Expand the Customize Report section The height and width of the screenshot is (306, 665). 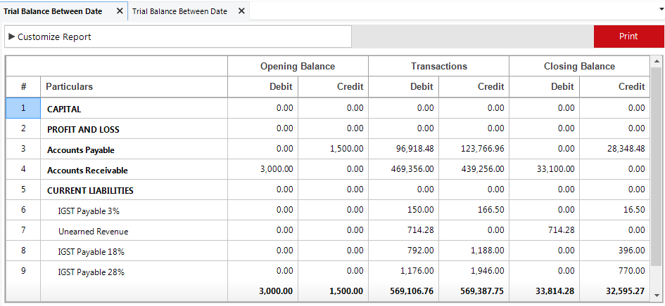178,36
